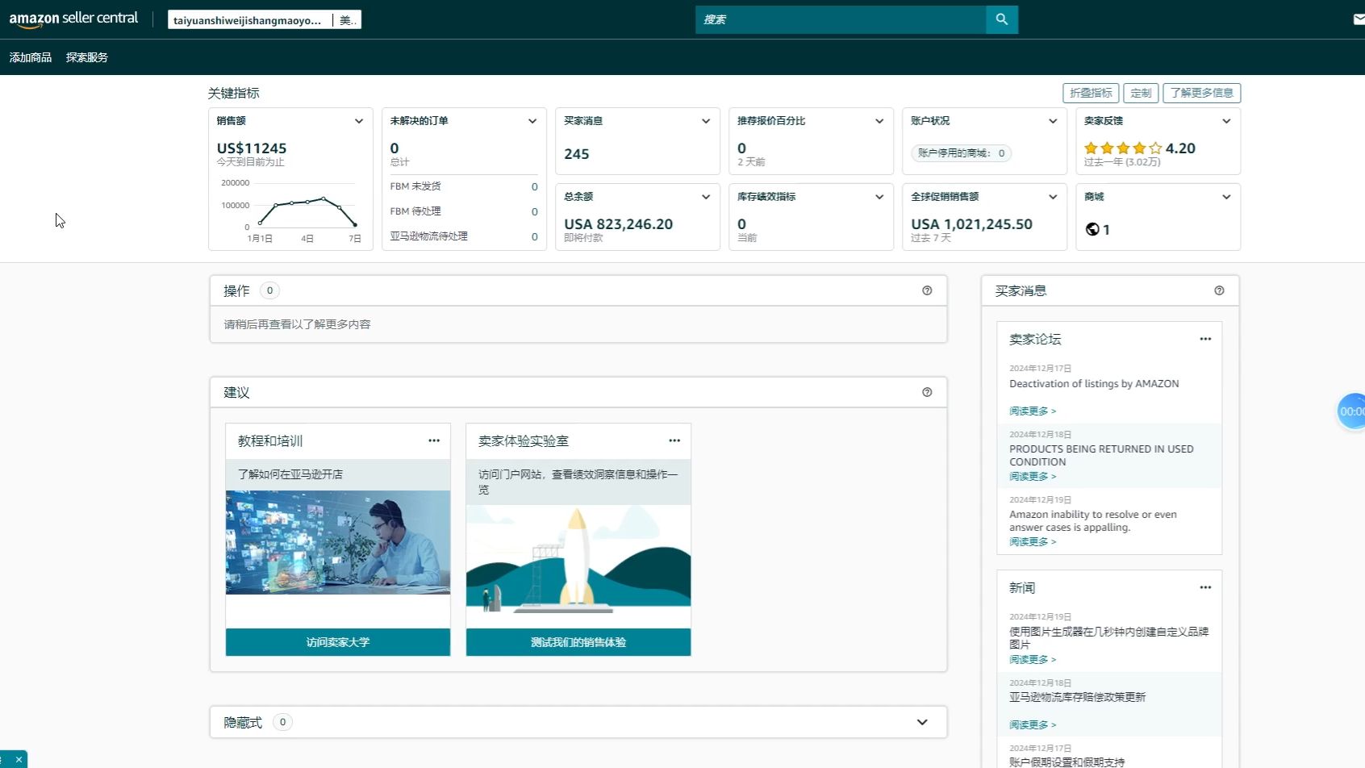The image size is (1365, 768).
Task: Open the Deactivation of listings by AMAZON post
Action: (1094, 384)
